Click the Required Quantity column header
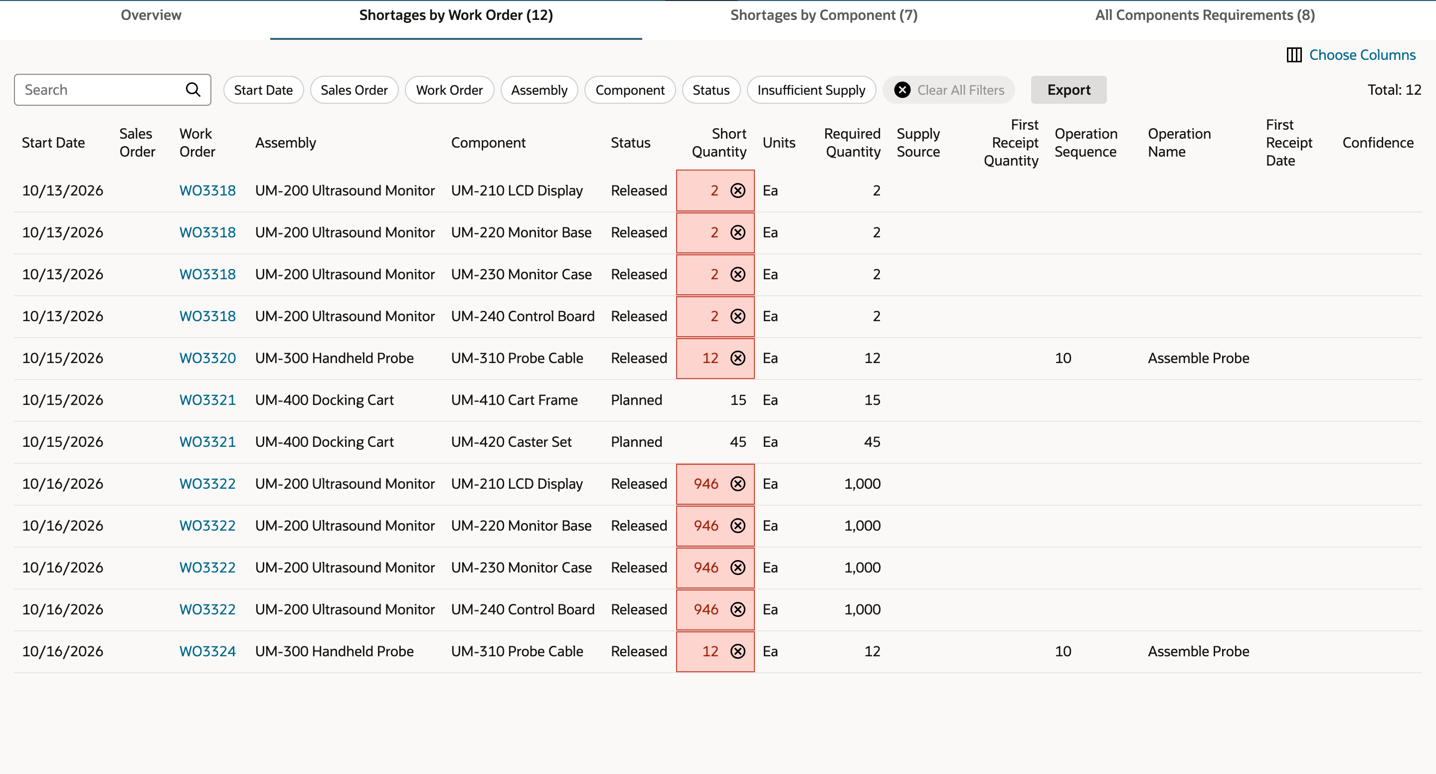The height and width of the screenshot is (774, 1436). 852,143
